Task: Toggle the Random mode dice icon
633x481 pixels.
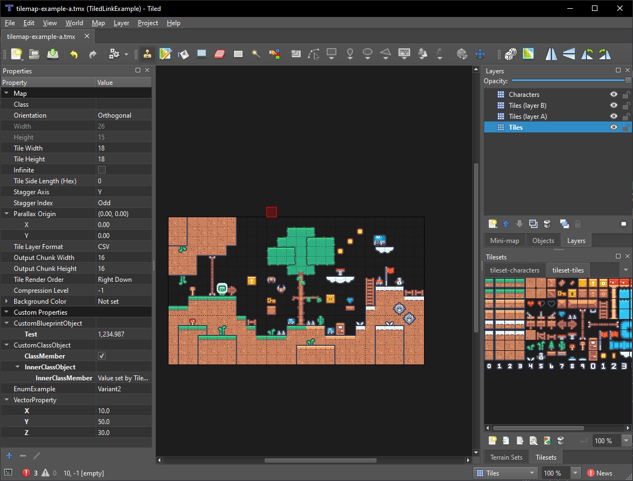Action: tap(510, 54)
